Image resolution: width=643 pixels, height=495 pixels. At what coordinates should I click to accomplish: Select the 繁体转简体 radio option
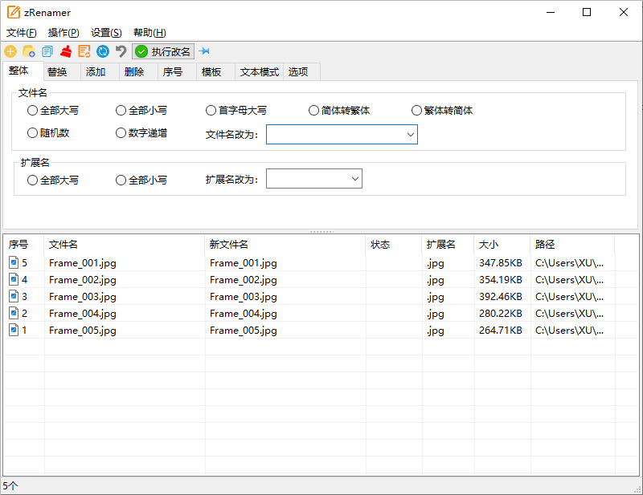416,111
